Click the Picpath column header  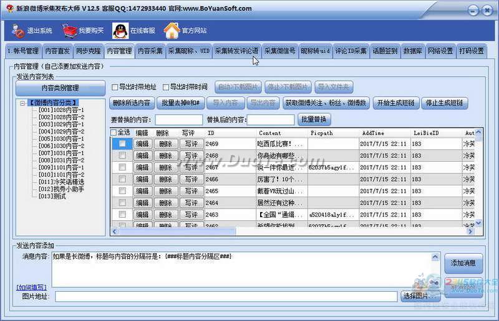tap(321, 133)
